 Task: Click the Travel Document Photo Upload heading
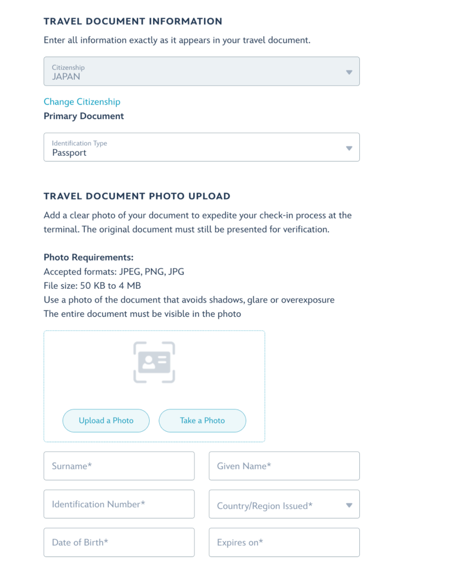pos(137,196)
